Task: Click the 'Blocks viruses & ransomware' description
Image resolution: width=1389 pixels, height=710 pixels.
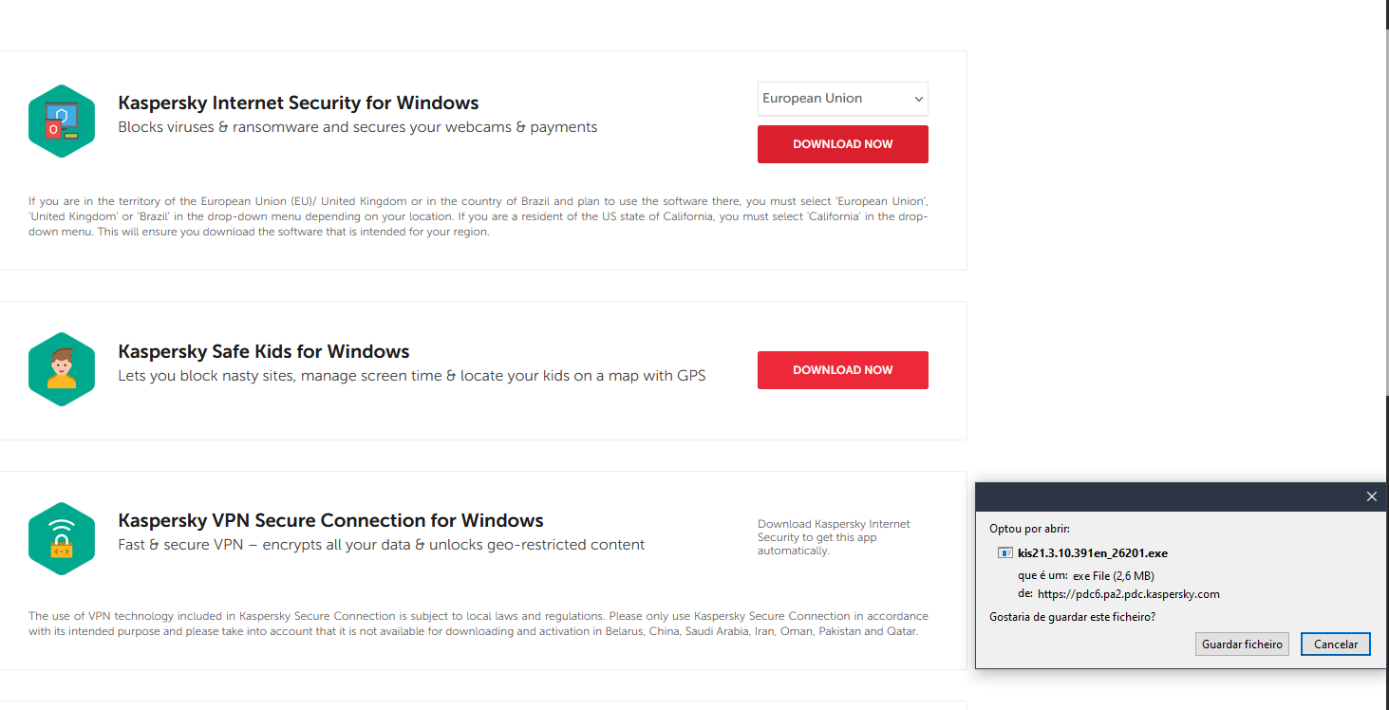Action: pos(357,127)
